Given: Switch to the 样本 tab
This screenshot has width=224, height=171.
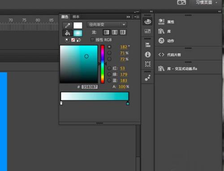Looking at the screenshot, I should [x=76, y=17].
